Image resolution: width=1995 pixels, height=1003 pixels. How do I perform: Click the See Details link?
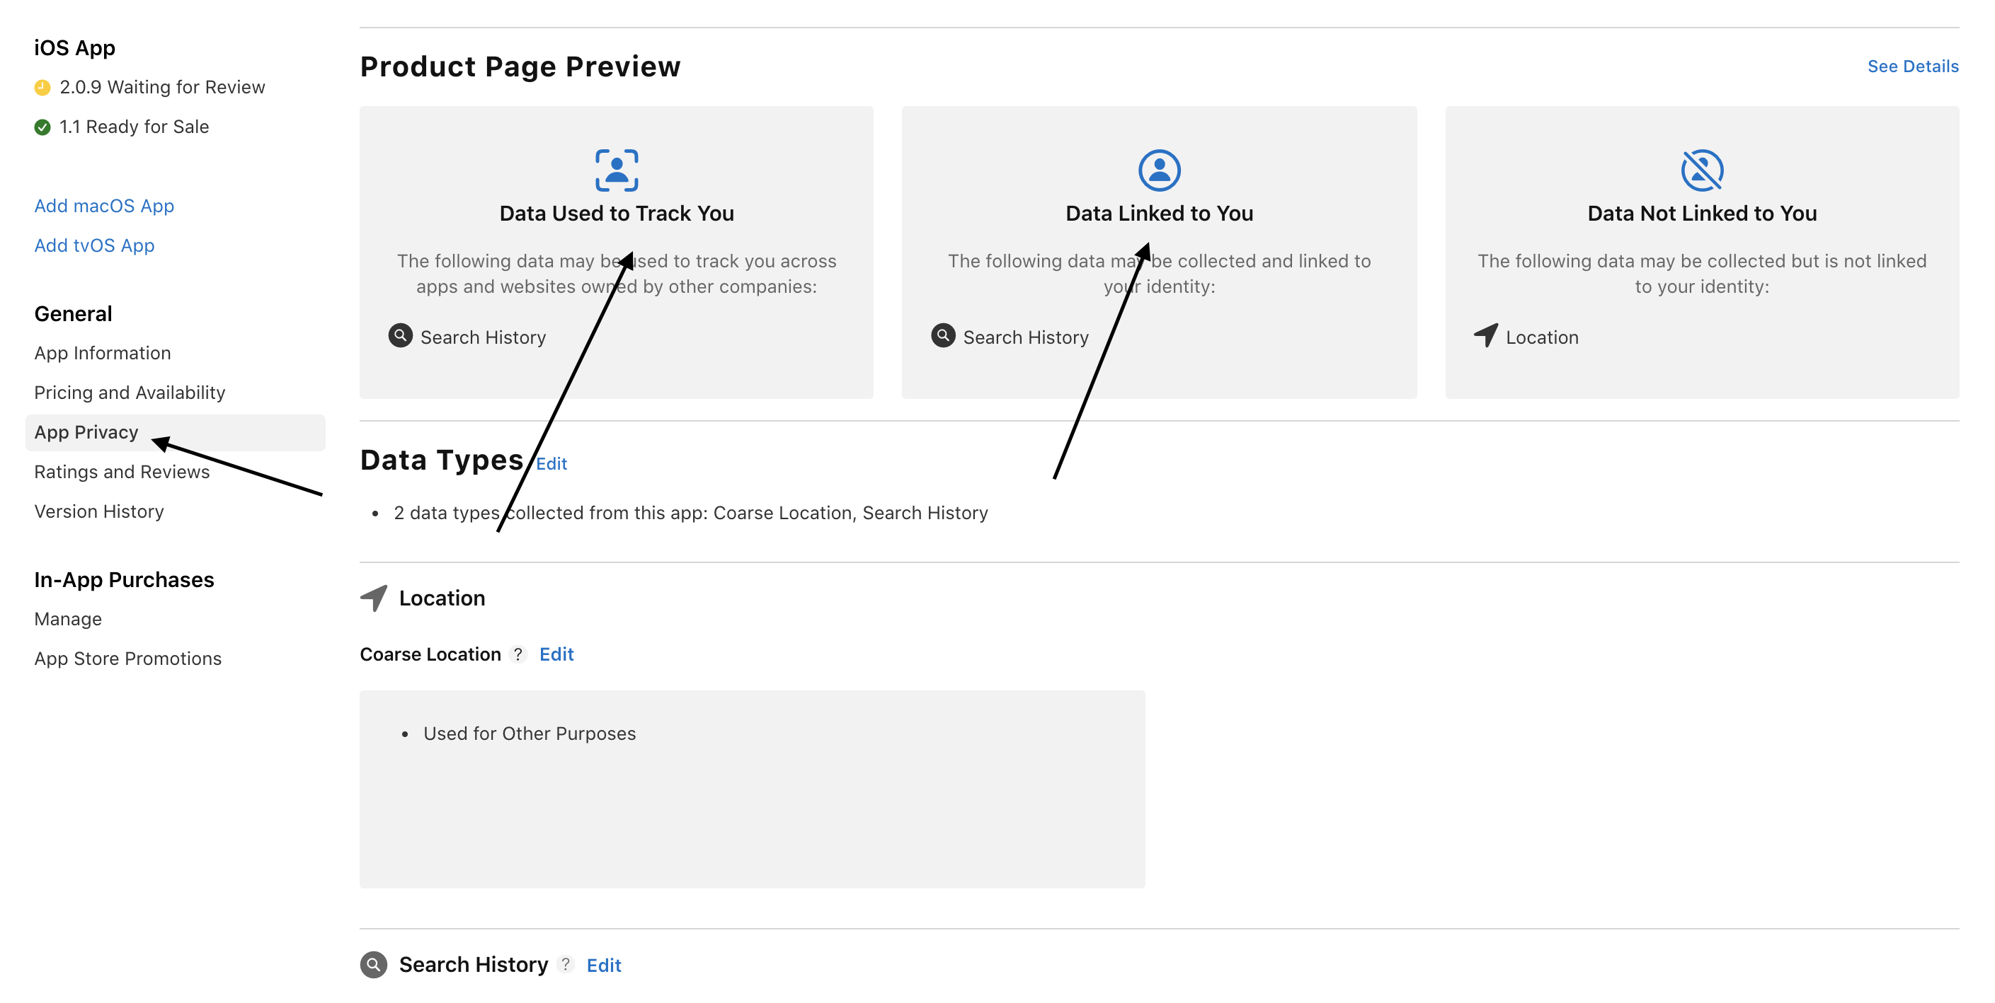coord(1912,66)
